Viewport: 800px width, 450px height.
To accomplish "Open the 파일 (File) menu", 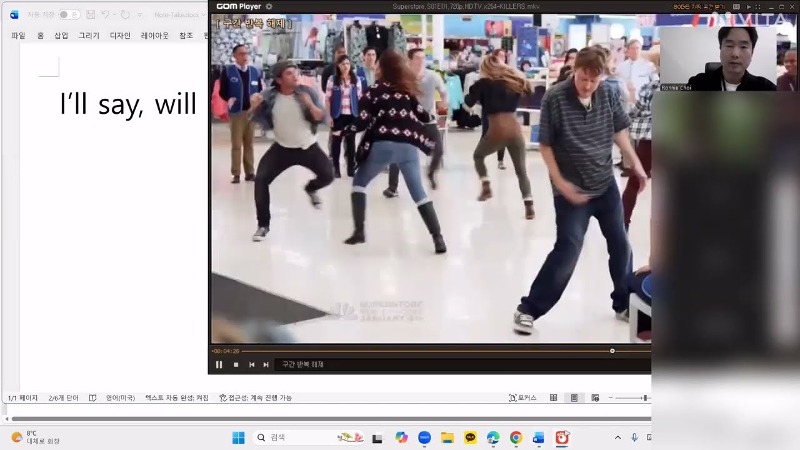I will click(18, 36).
